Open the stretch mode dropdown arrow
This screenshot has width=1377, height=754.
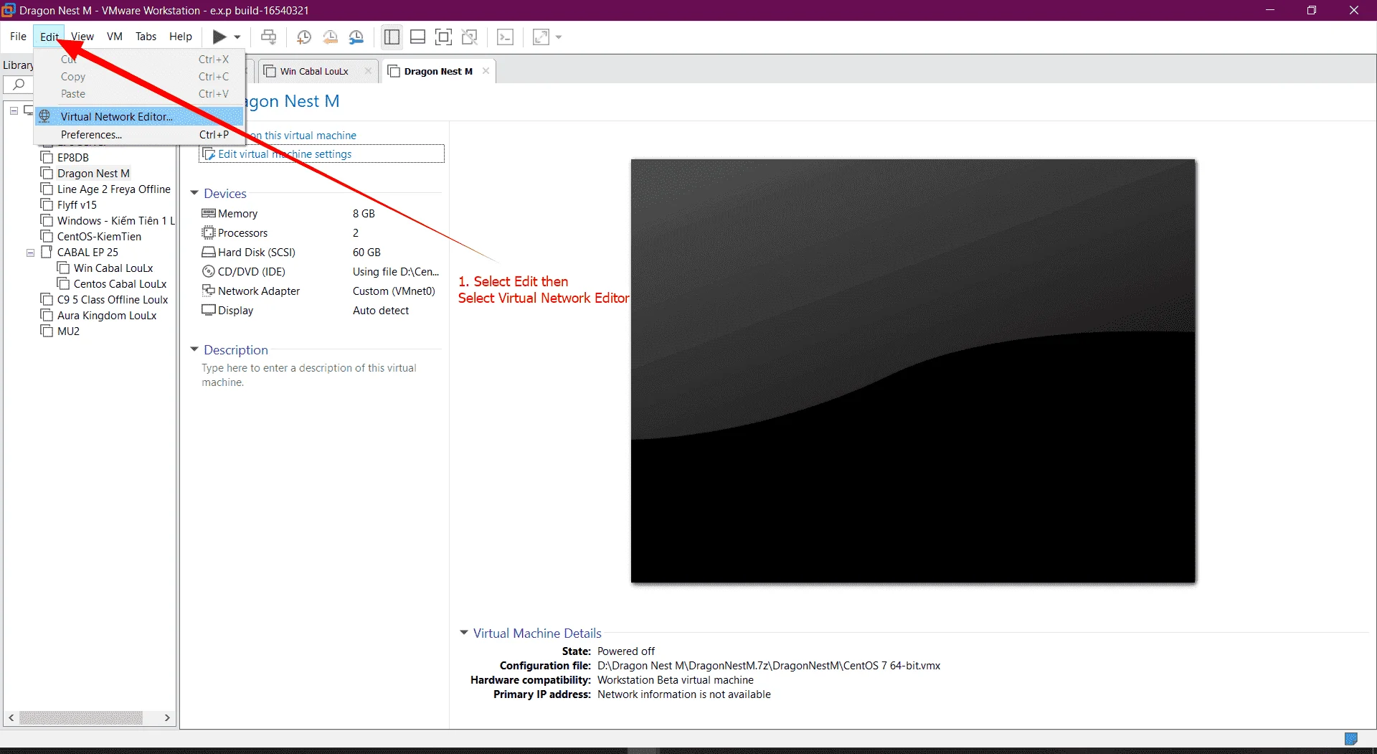coord(559,37)
